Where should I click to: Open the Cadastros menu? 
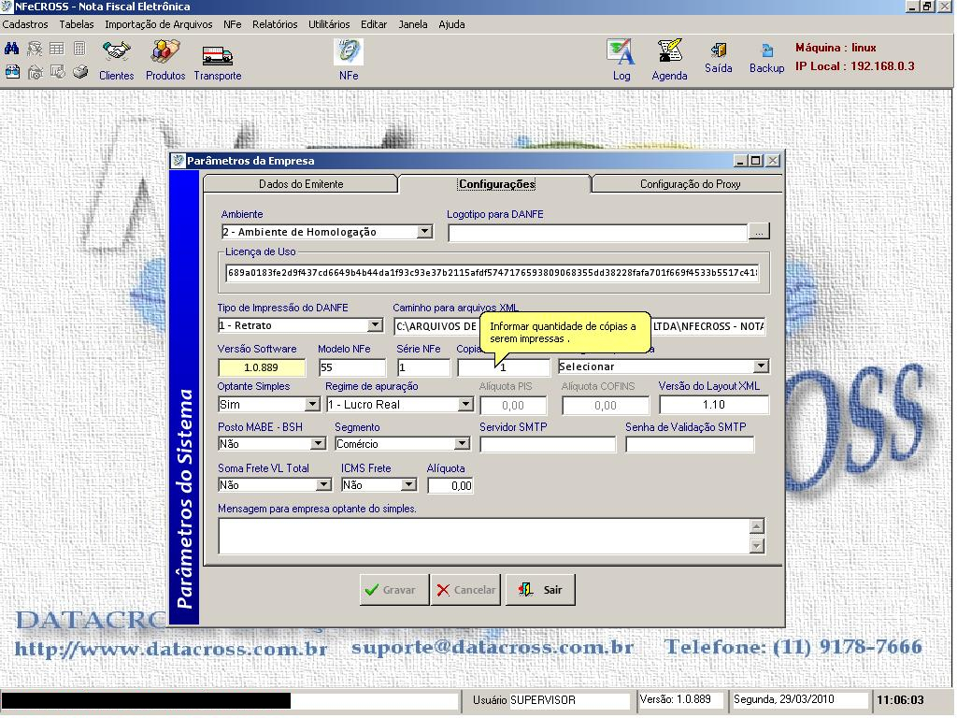pos(25,24)
